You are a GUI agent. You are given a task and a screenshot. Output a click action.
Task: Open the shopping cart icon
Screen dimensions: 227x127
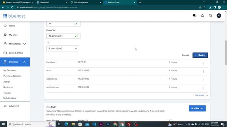tap(210, 16)
